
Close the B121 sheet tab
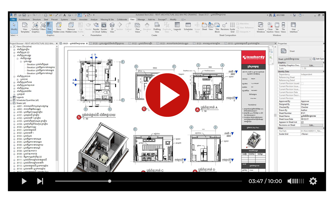click(87, 43)
